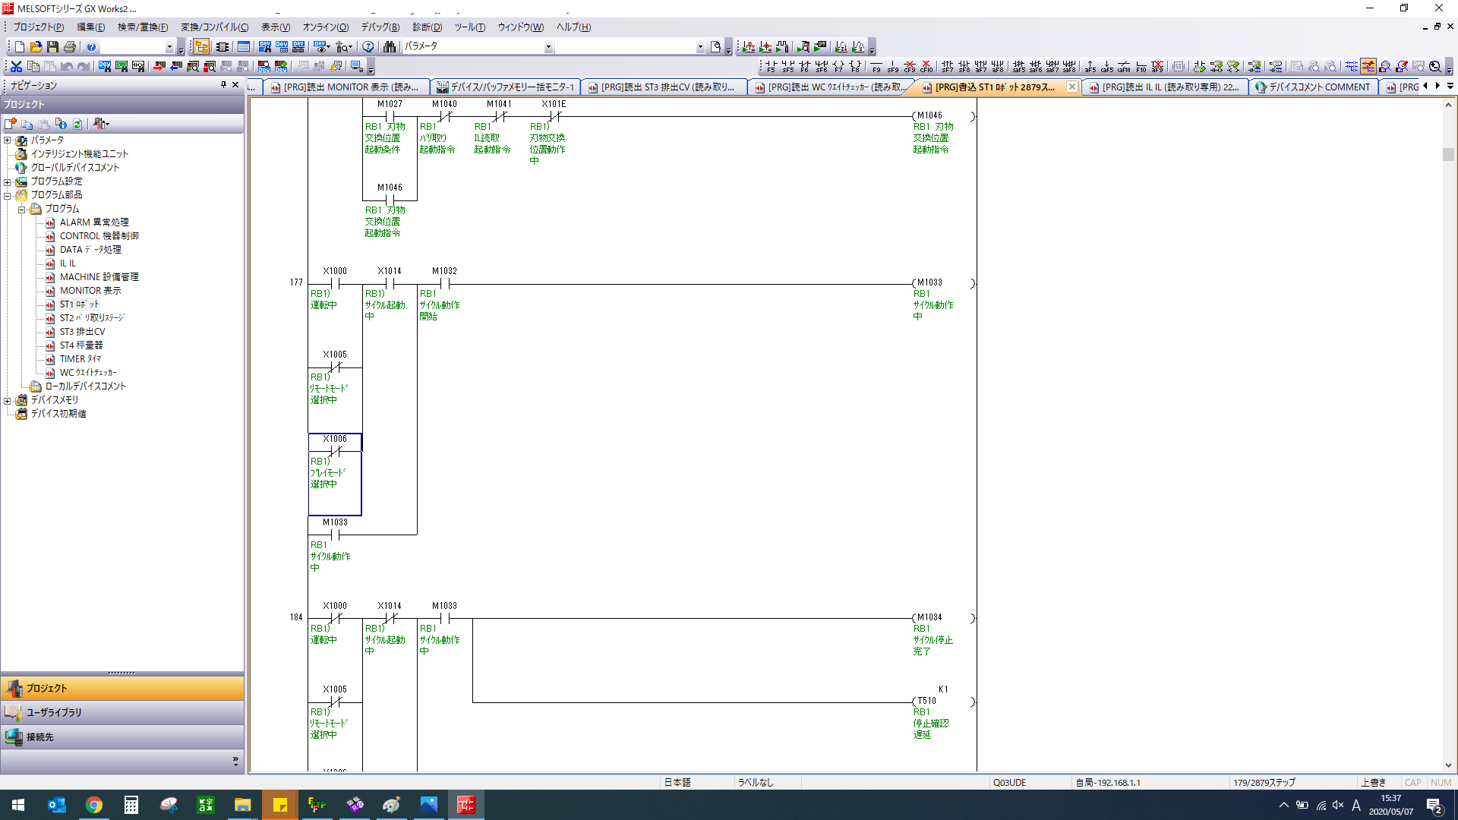Toggle the highlighted monitor icon on the right toolbar
The width and height of the screenshot is (1458, 820).
point(1368,66)
